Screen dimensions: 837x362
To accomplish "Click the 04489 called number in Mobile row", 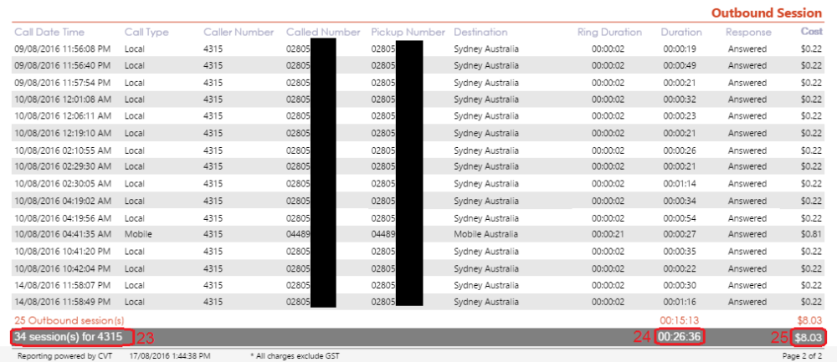I will point(298,234).
